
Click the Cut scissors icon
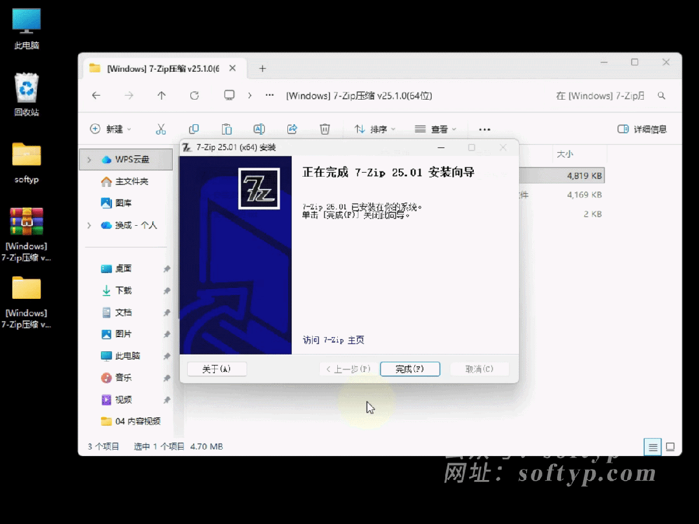click(x=161, y=129)
